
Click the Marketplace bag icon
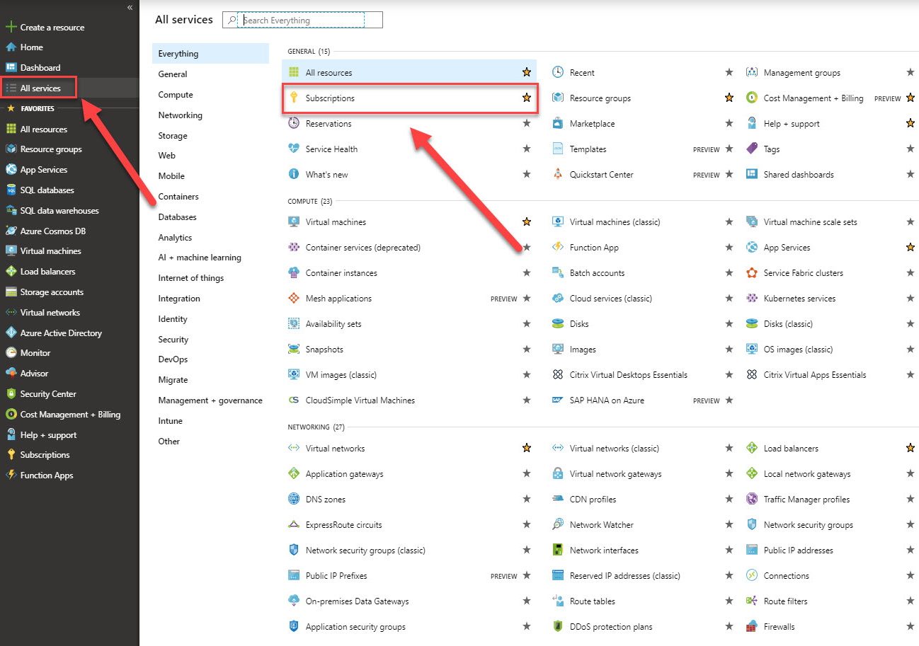(x=558, y=123)
